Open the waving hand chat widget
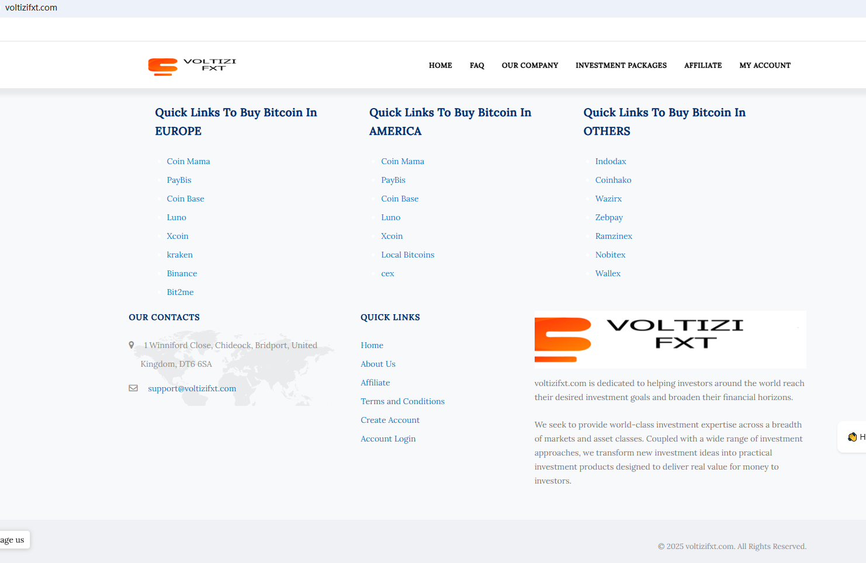Viewport: 866px width, 563px height. 853,437
